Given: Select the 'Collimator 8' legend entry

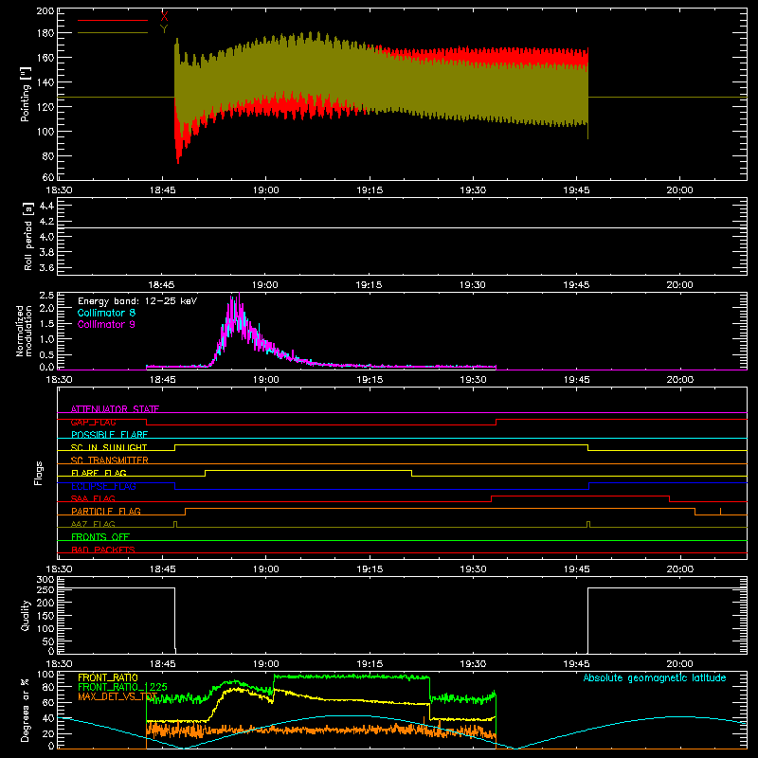Looking at the screenshot, I should (x=106, y=313).
